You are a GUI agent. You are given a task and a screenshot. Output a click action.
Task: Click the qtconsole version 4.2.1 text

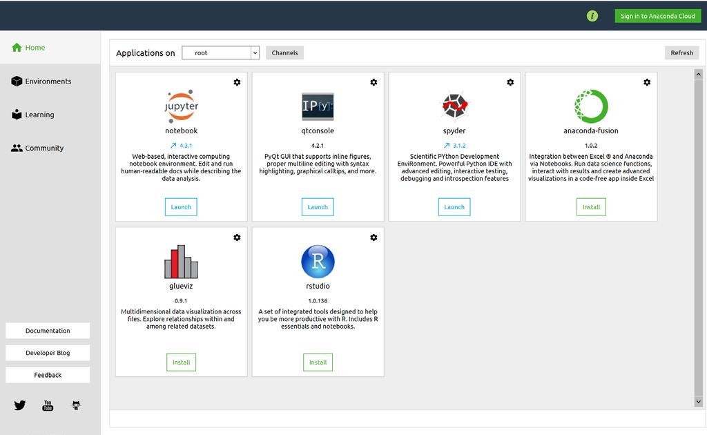(x=318, y=146)
